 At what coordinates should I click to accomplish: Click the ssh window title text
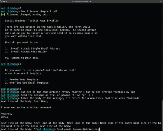point(82,2)
